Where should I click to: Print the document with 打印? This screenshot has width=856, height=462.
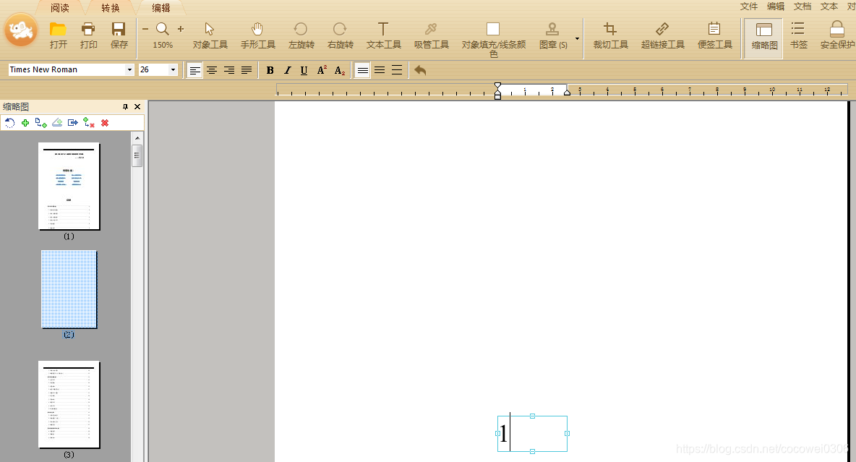click(88, 35)
